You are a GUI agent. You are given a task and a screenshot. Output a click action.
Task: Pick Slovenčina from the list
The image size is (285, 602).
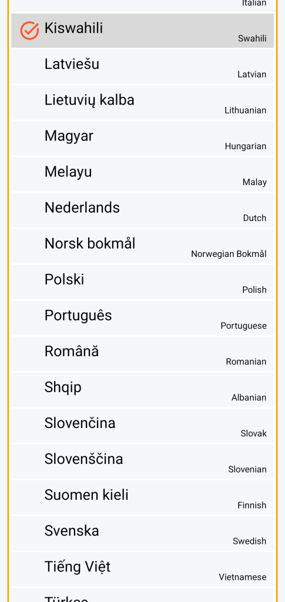142,426
